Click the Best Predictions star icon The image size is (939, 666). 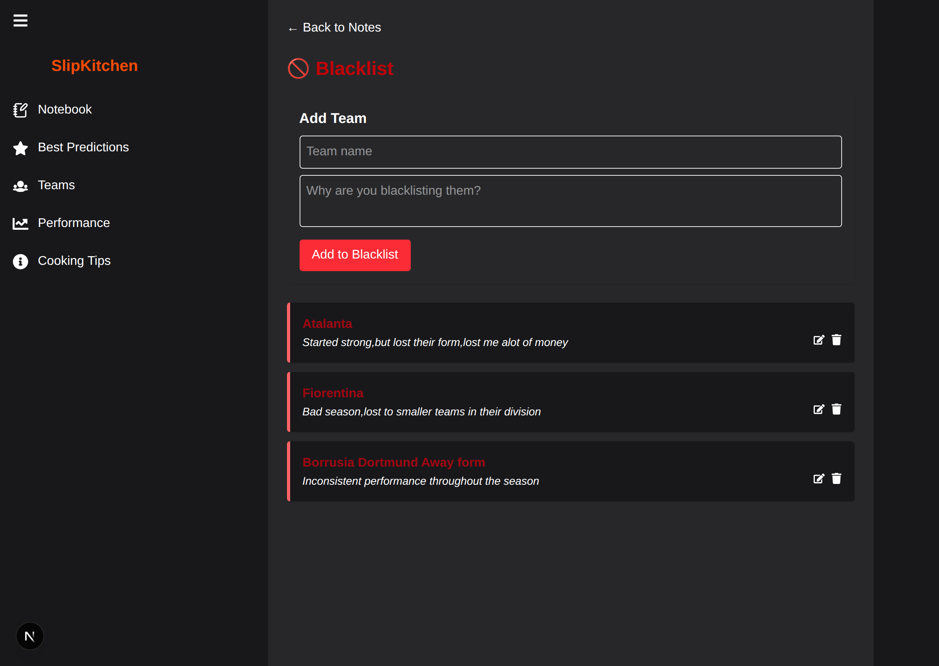click(x=20, y=148)
